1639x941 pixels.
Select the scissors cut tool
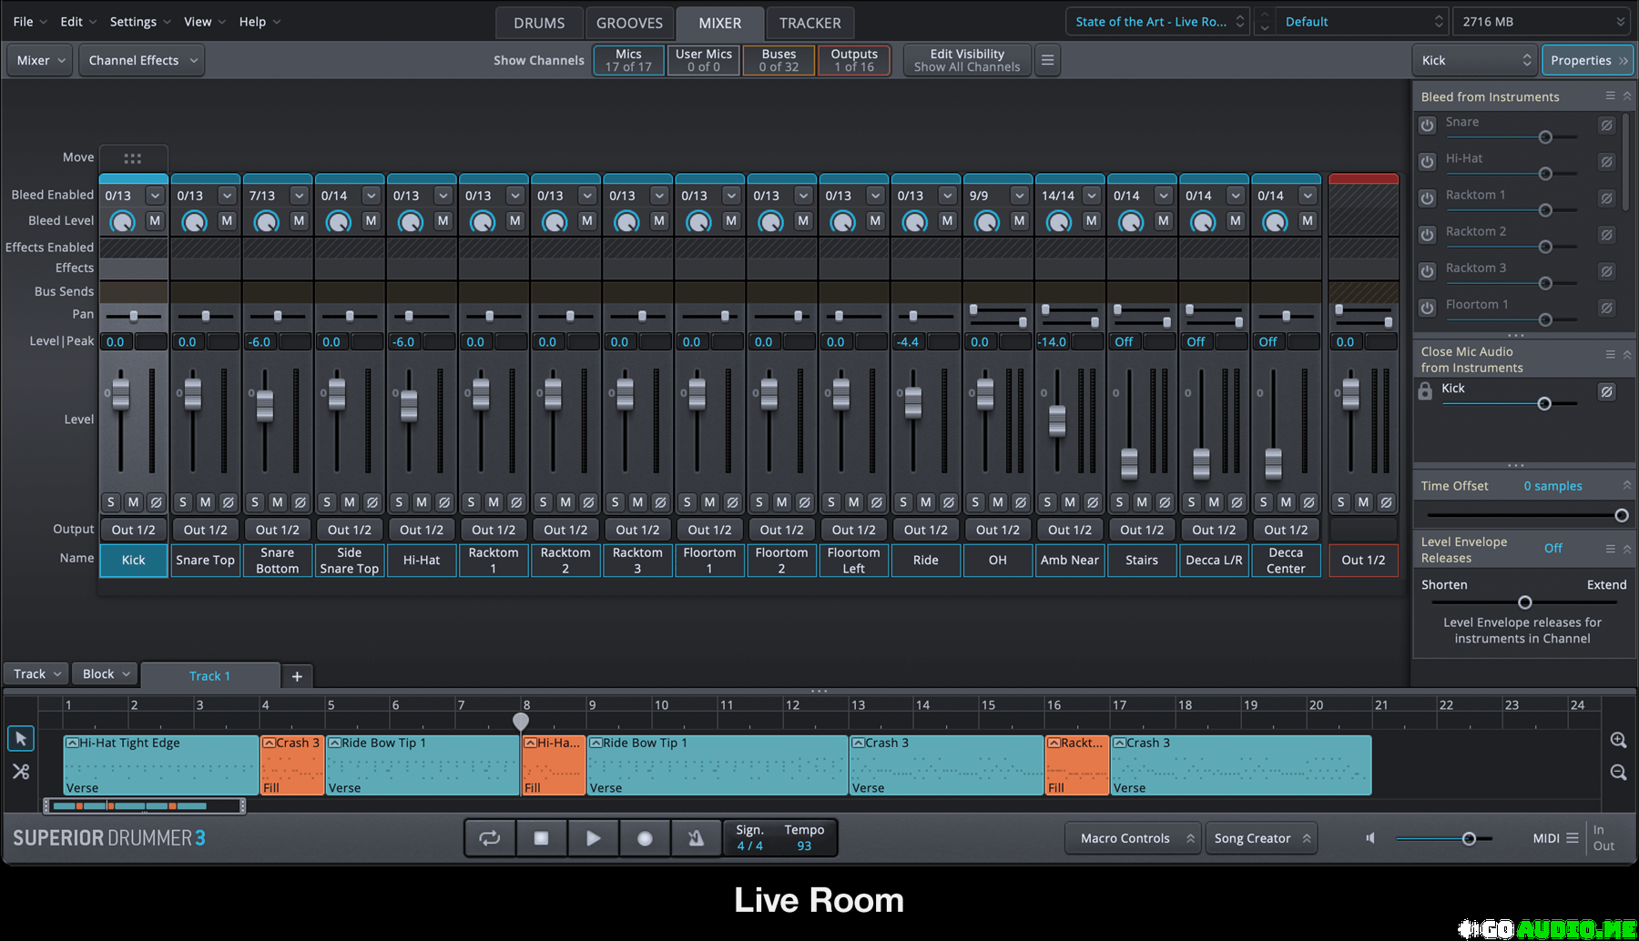click(21, 772)
